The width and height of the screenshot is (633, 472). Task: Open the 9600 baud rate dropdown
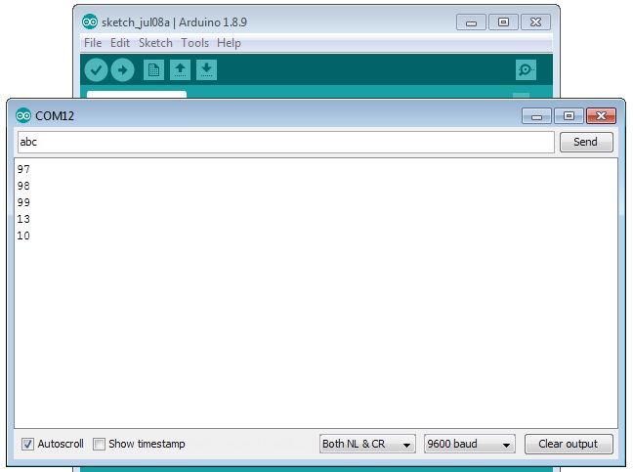pyautogui.click(x=470, y=444)
